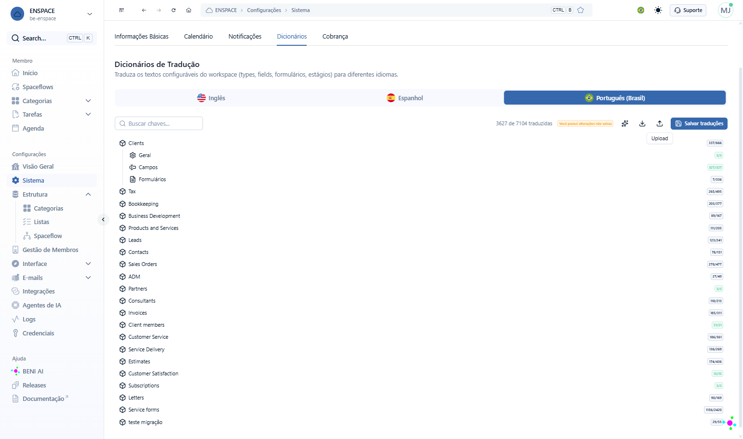Expand the ENSPACE workspace switcher

[52, 14]
